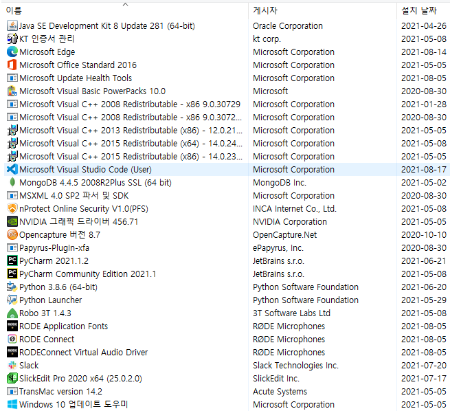Click the NVIDIA graphics driver icon
Screen dimensions: 450x411
pos(12,221)
